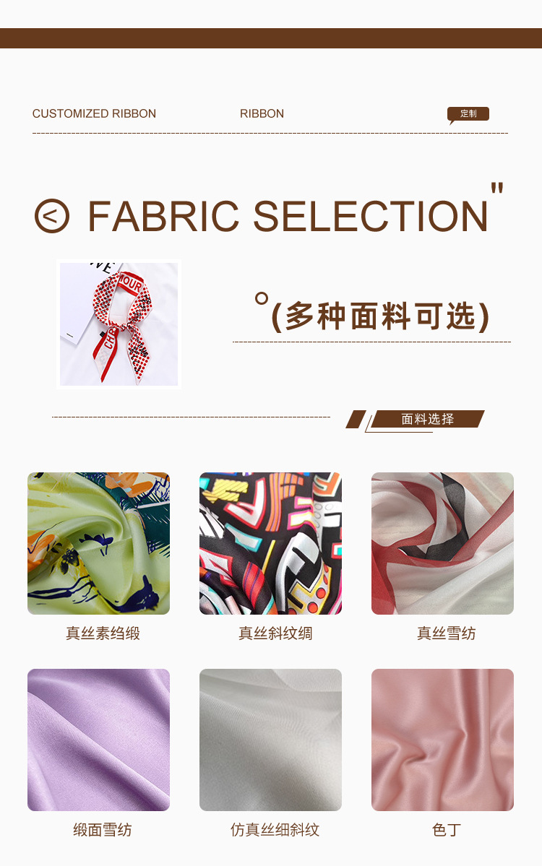Screen dimensions: 542x866
Task: Click the 缎面雪纺 label
Action: 103,830
